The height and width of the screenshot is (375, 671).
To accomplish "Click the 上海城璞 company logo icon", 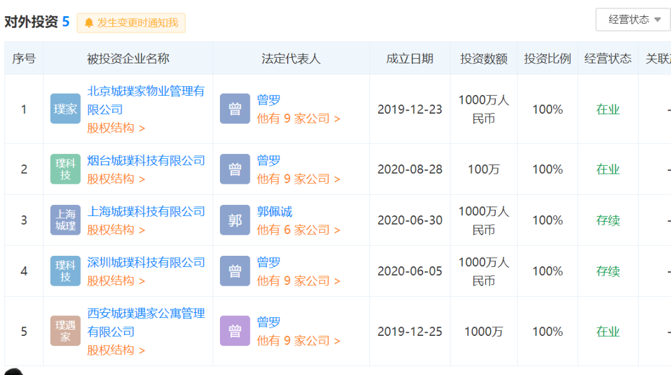I will tap(65, 220).
